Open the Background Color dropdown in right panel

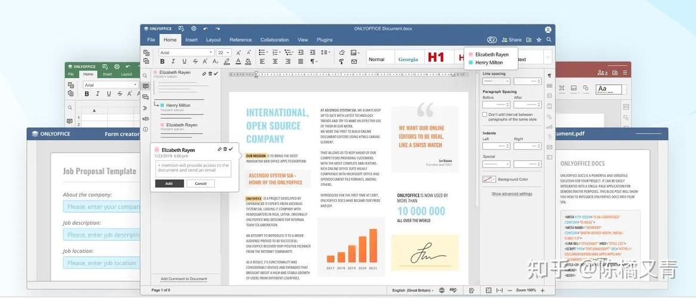pos(494,179)
